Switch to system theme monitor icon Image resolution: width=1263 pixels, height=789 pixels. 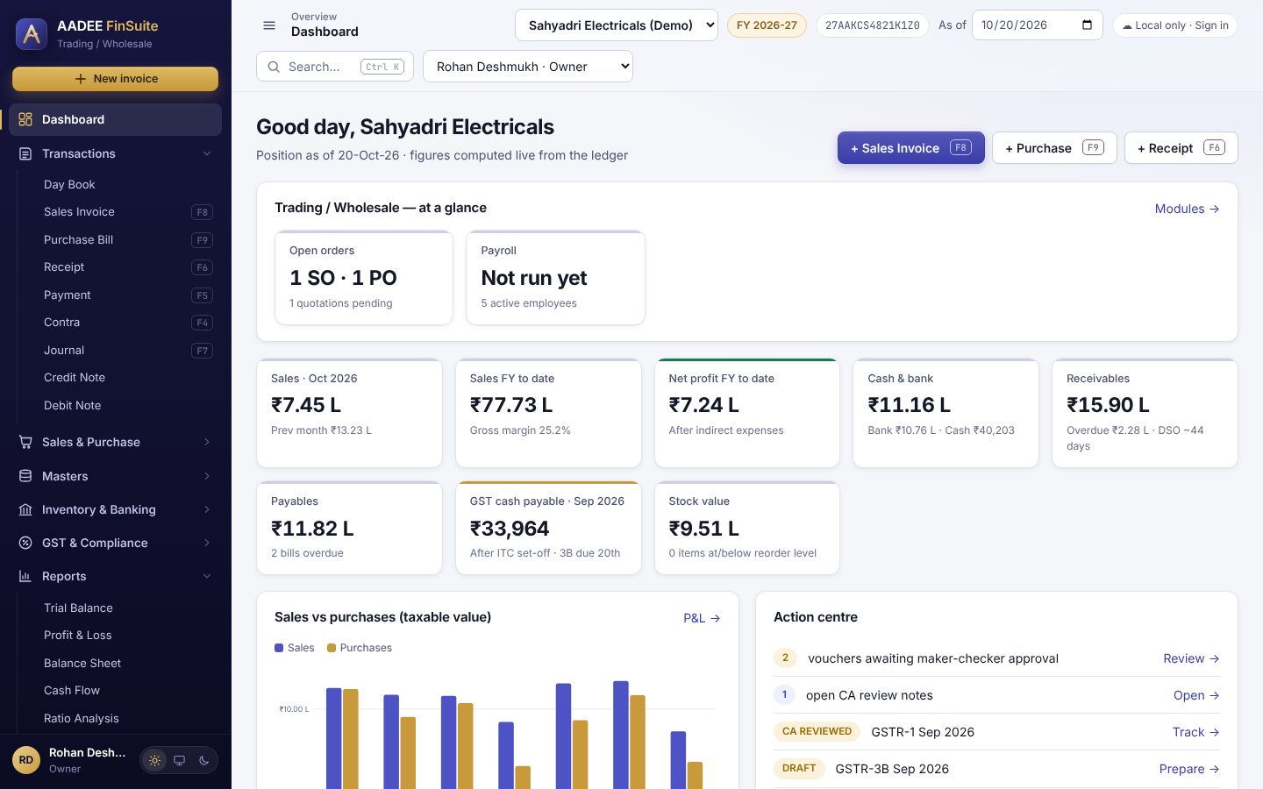point(180,760)
